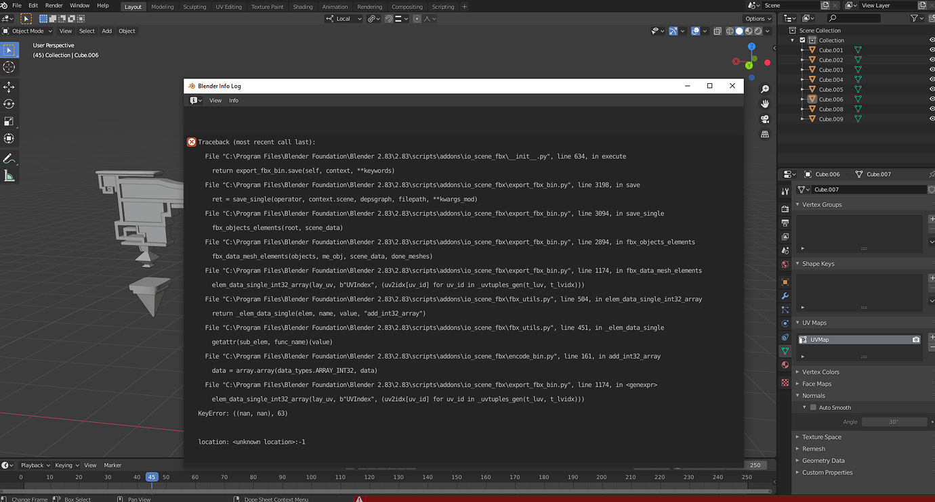The image size is (935, 502).
Task: Open the viewport Options dropdown
Action: pos(758,19)
